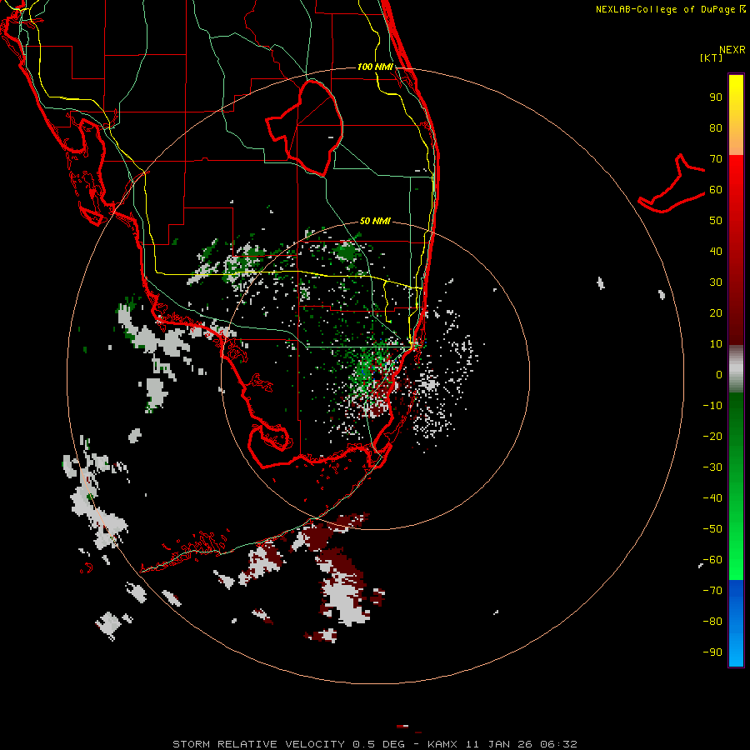
Task: Click the -50 value on the velocity scale
Action: tap(712, 528)
